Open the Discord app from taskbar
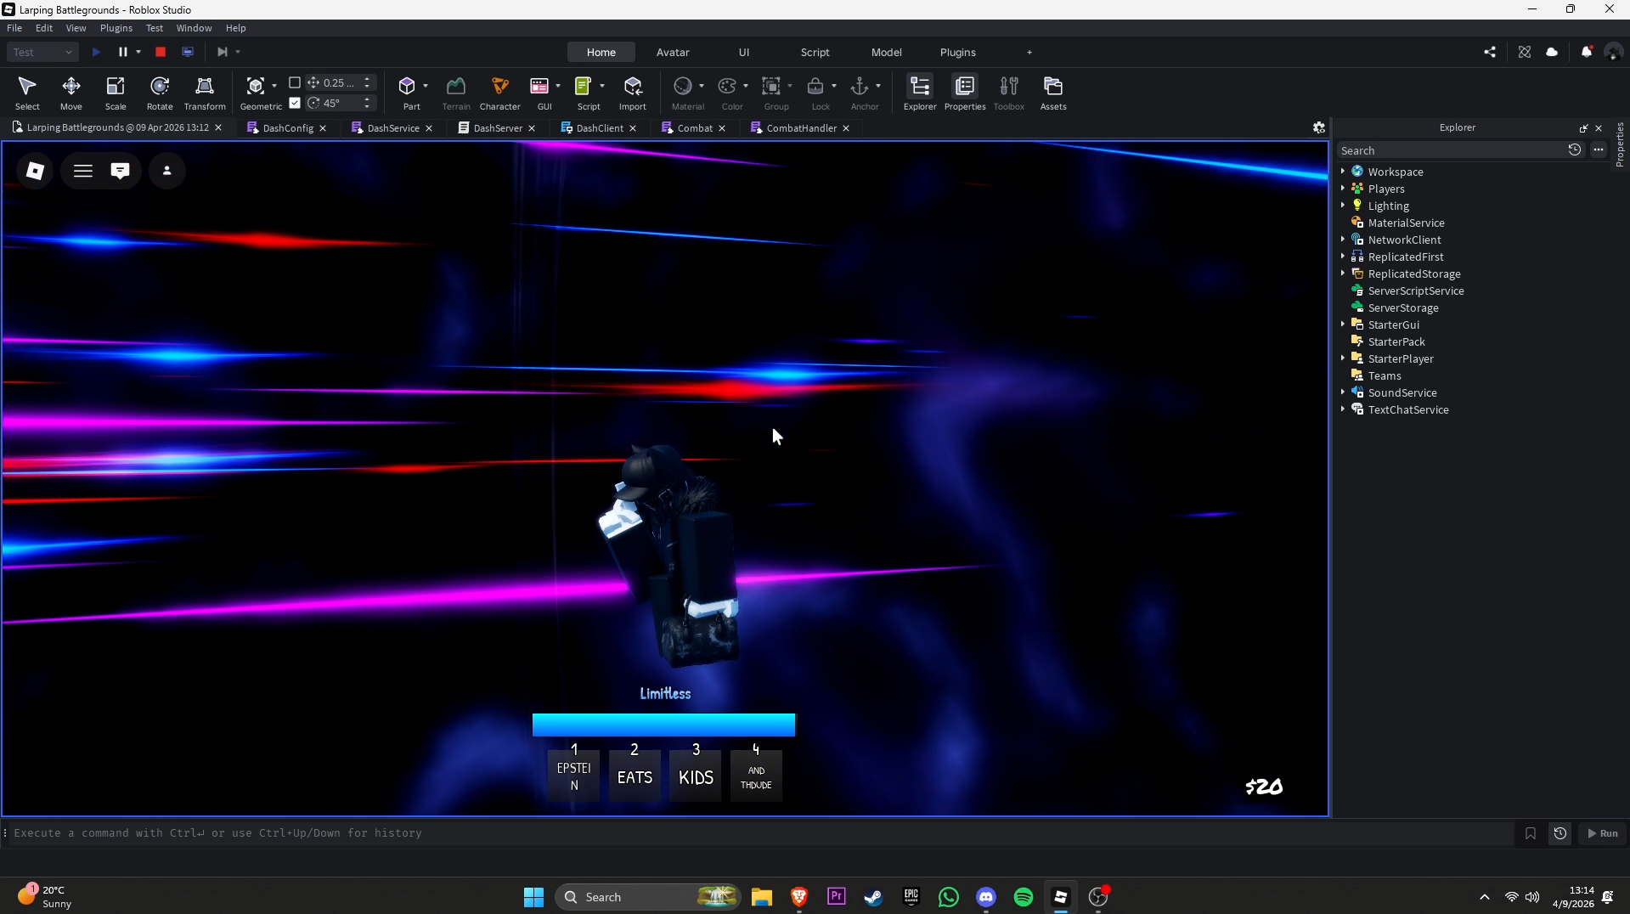 986,897
